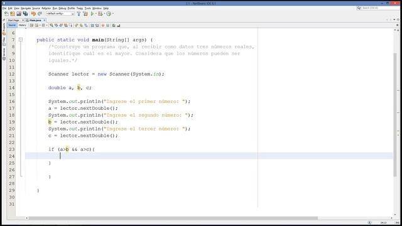Image resolution: width=402 pixels, height=226 pixels.
Task: Click the Start Macro Recording red icon
Action: (x=103, y=25)
